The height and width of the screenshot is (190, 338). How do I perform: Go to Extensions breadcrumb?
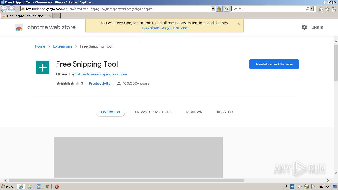63,46
